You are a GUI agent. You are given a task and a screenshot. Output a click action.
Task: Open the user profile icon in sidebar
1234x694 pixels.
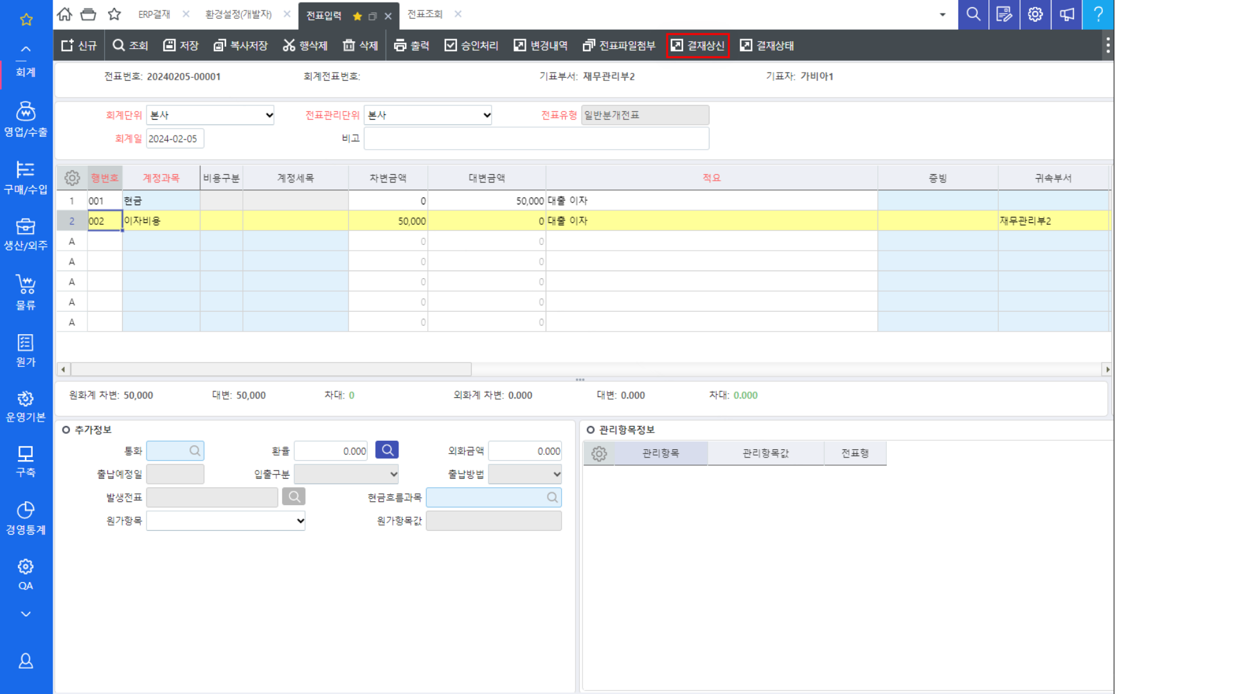point(26,661)
